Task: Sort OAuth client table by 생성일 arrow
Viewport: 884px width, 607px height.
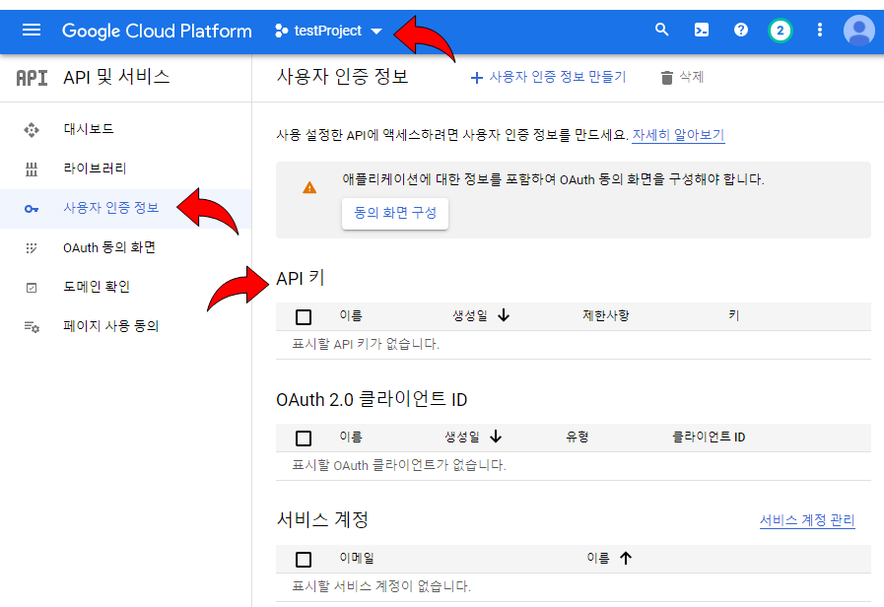Action: [496, 437]
